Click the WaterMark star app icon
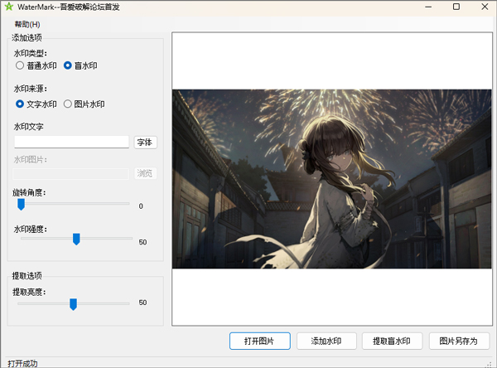 pos(9,7)
